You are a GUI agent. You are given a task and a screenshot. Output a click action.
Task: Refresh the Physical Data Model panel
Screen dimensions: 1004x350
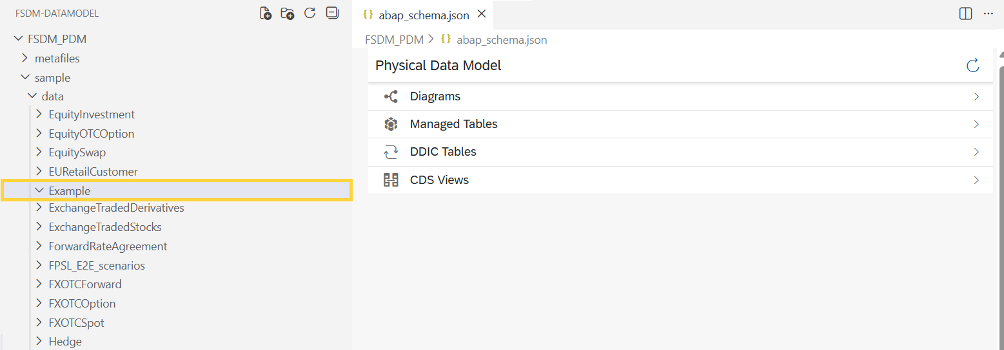(x=973, y=66)
